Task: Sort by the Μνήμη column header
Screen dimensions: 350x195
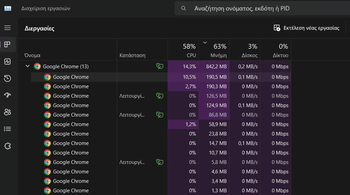Action: point(214,50)
